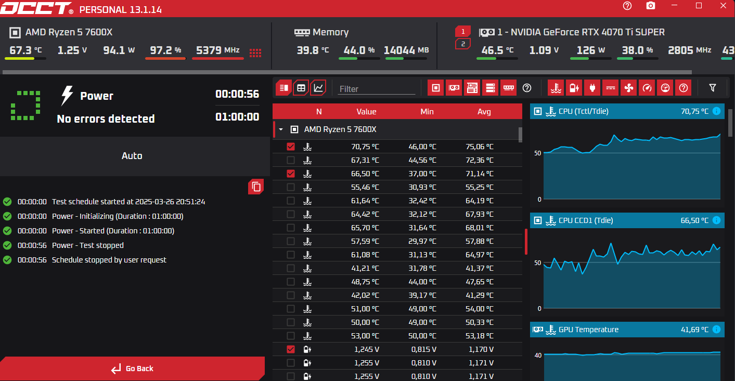Click the Go Back button
The image size is (735, 381).
point(132,369)
